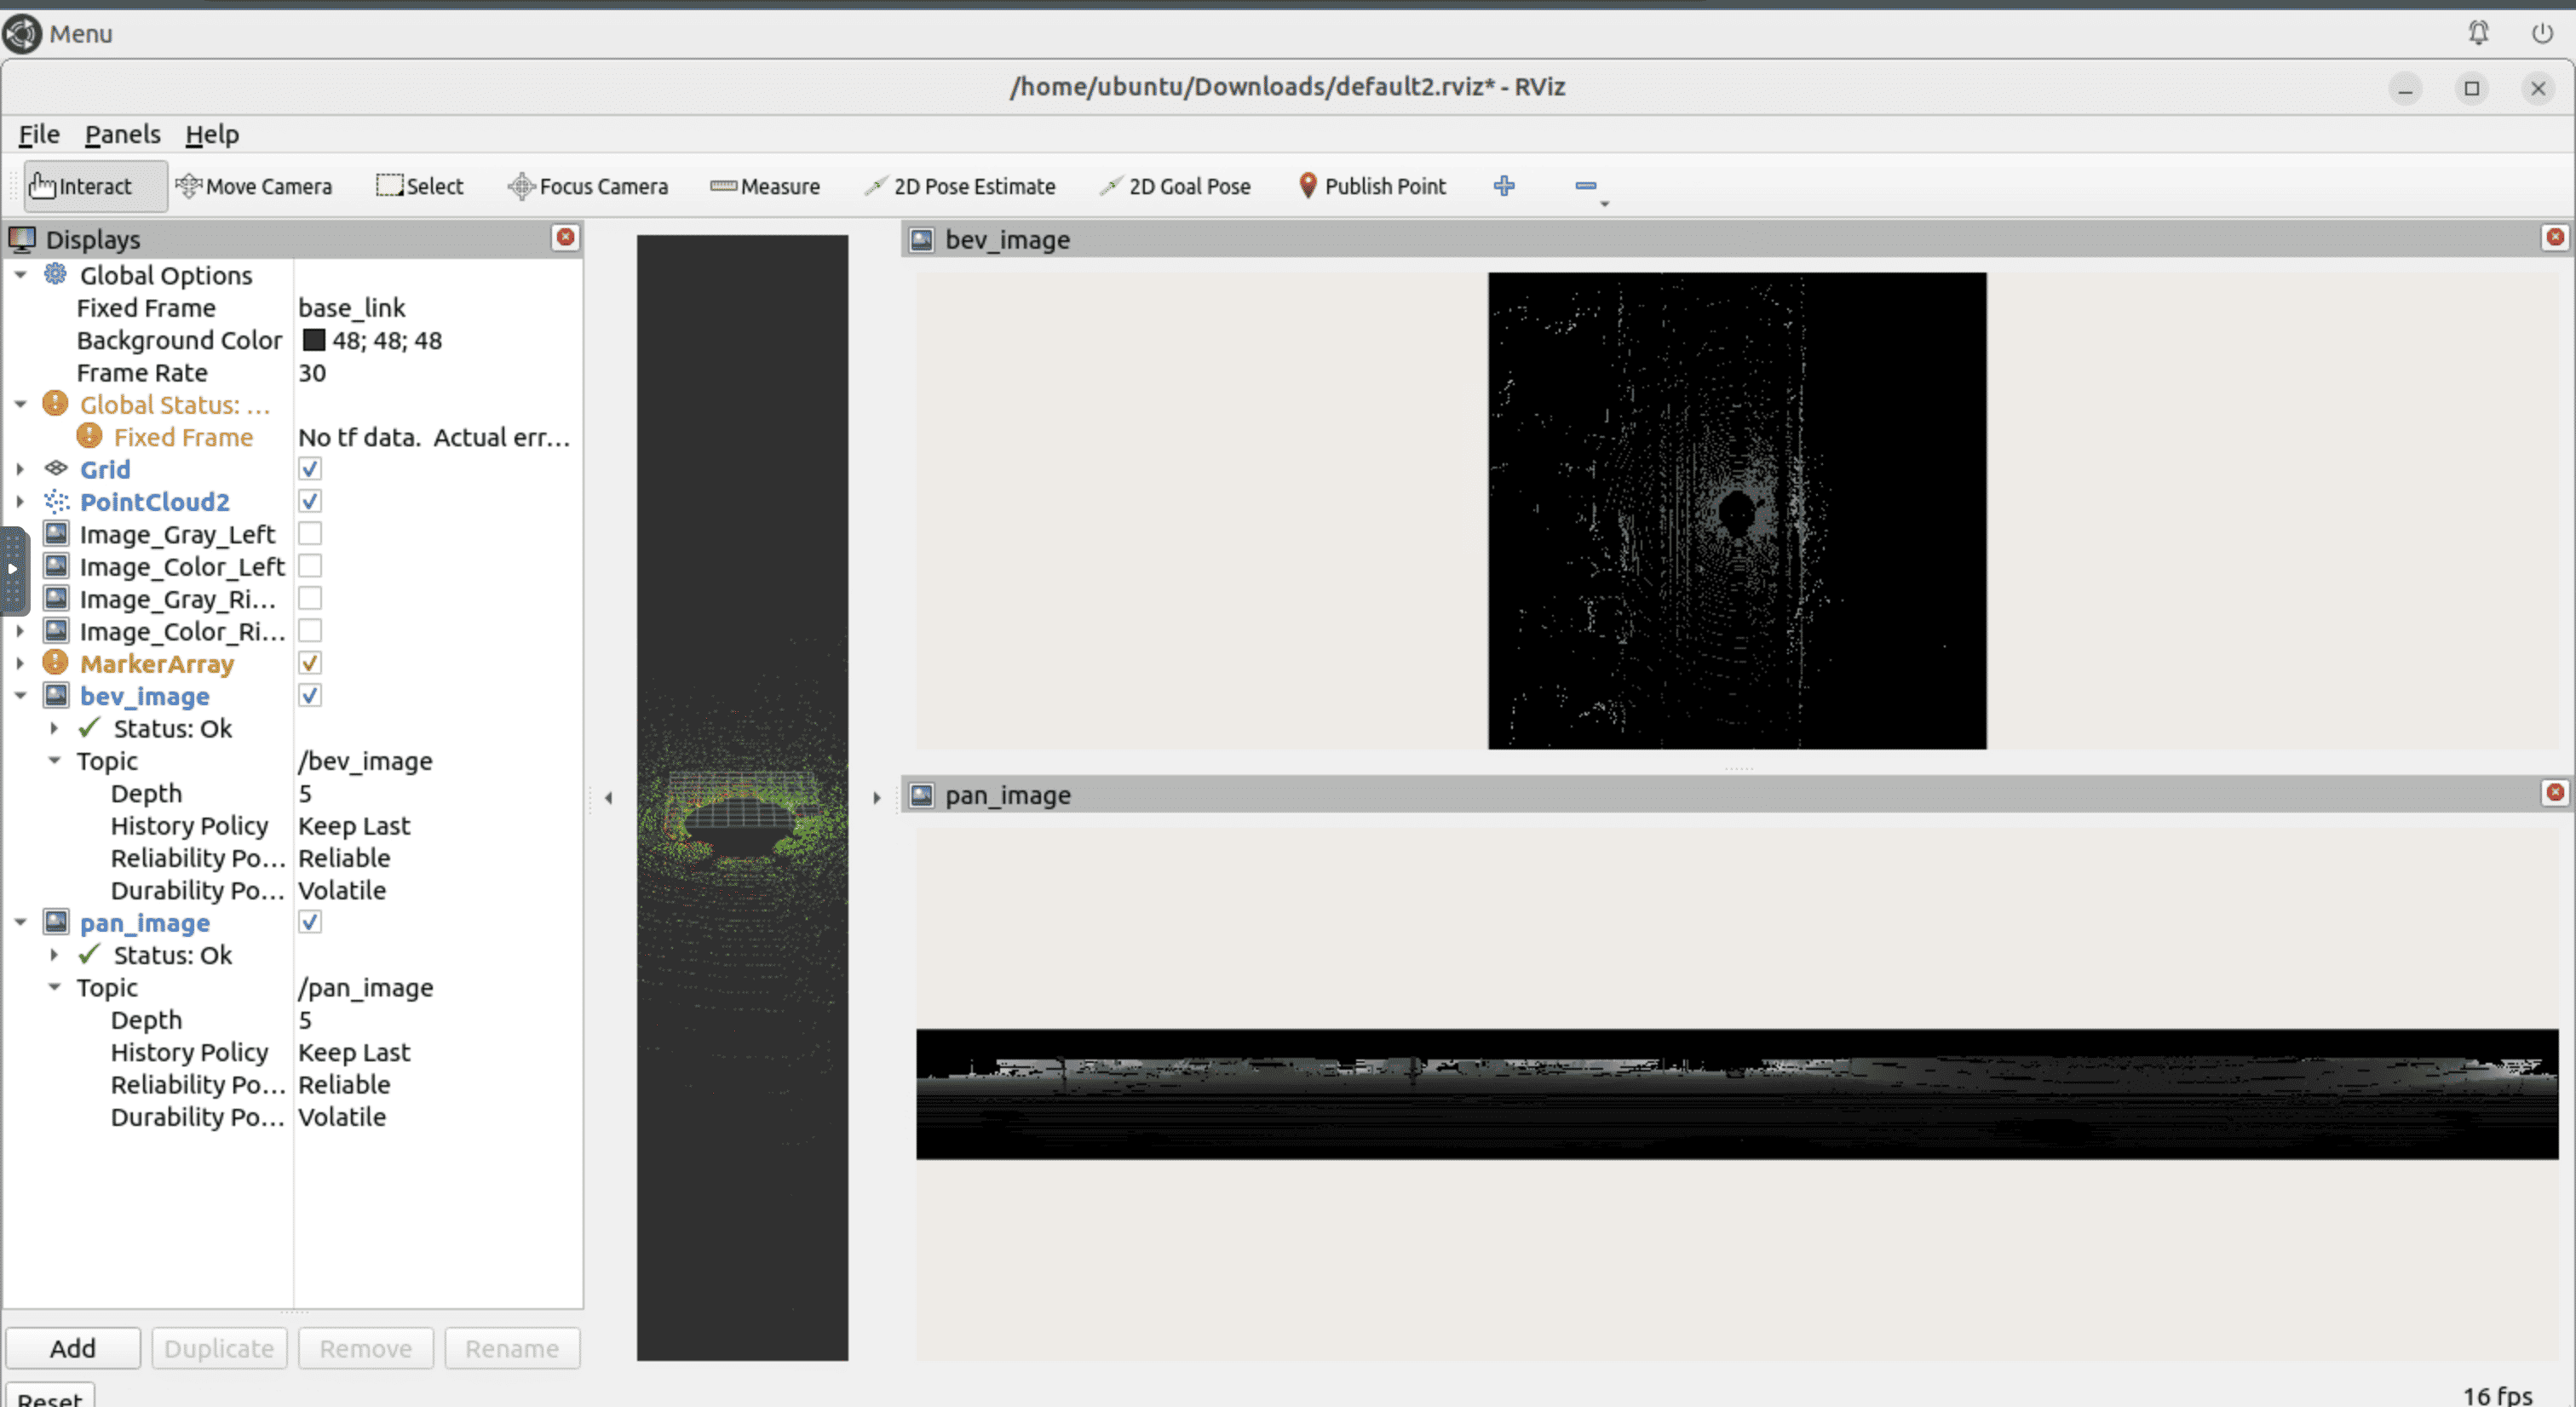
Task: Click the Background Color swatch
Action: tap(314, 340)
